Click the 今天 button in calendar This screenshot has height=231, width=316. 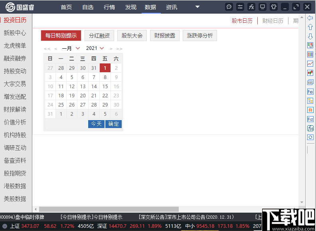(96, 124)
